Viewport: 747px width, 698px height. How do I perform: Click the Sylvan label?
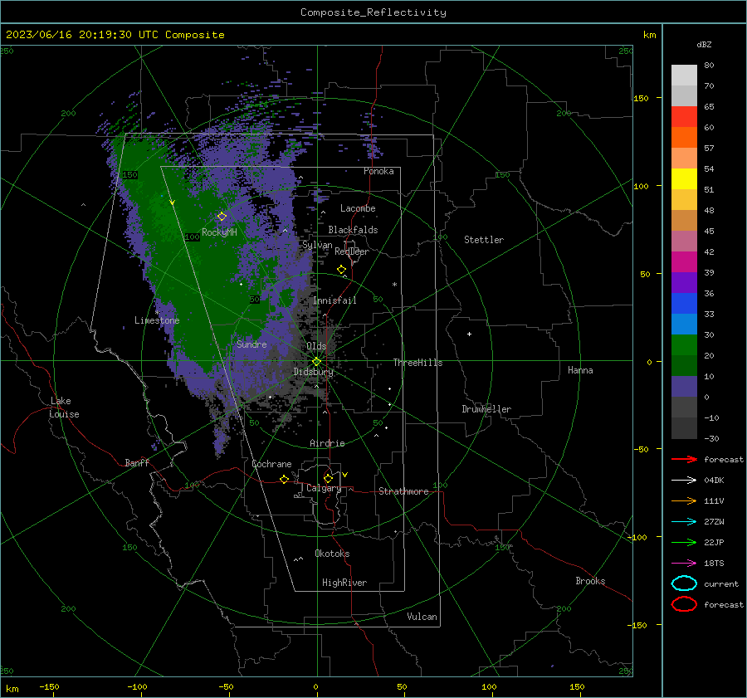[317, 245]
